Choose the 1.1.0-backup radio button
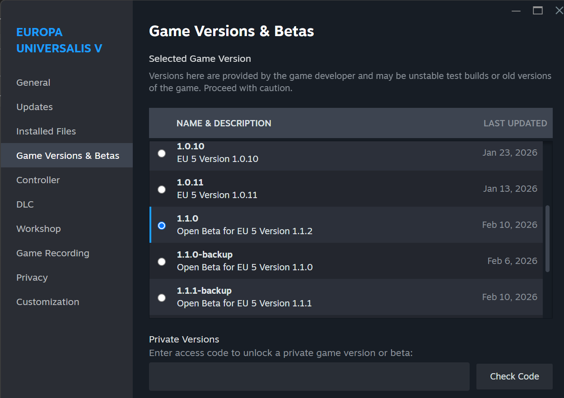Image resolution: width=564 pixels, height=398 pixels. (x=162, y=262)
